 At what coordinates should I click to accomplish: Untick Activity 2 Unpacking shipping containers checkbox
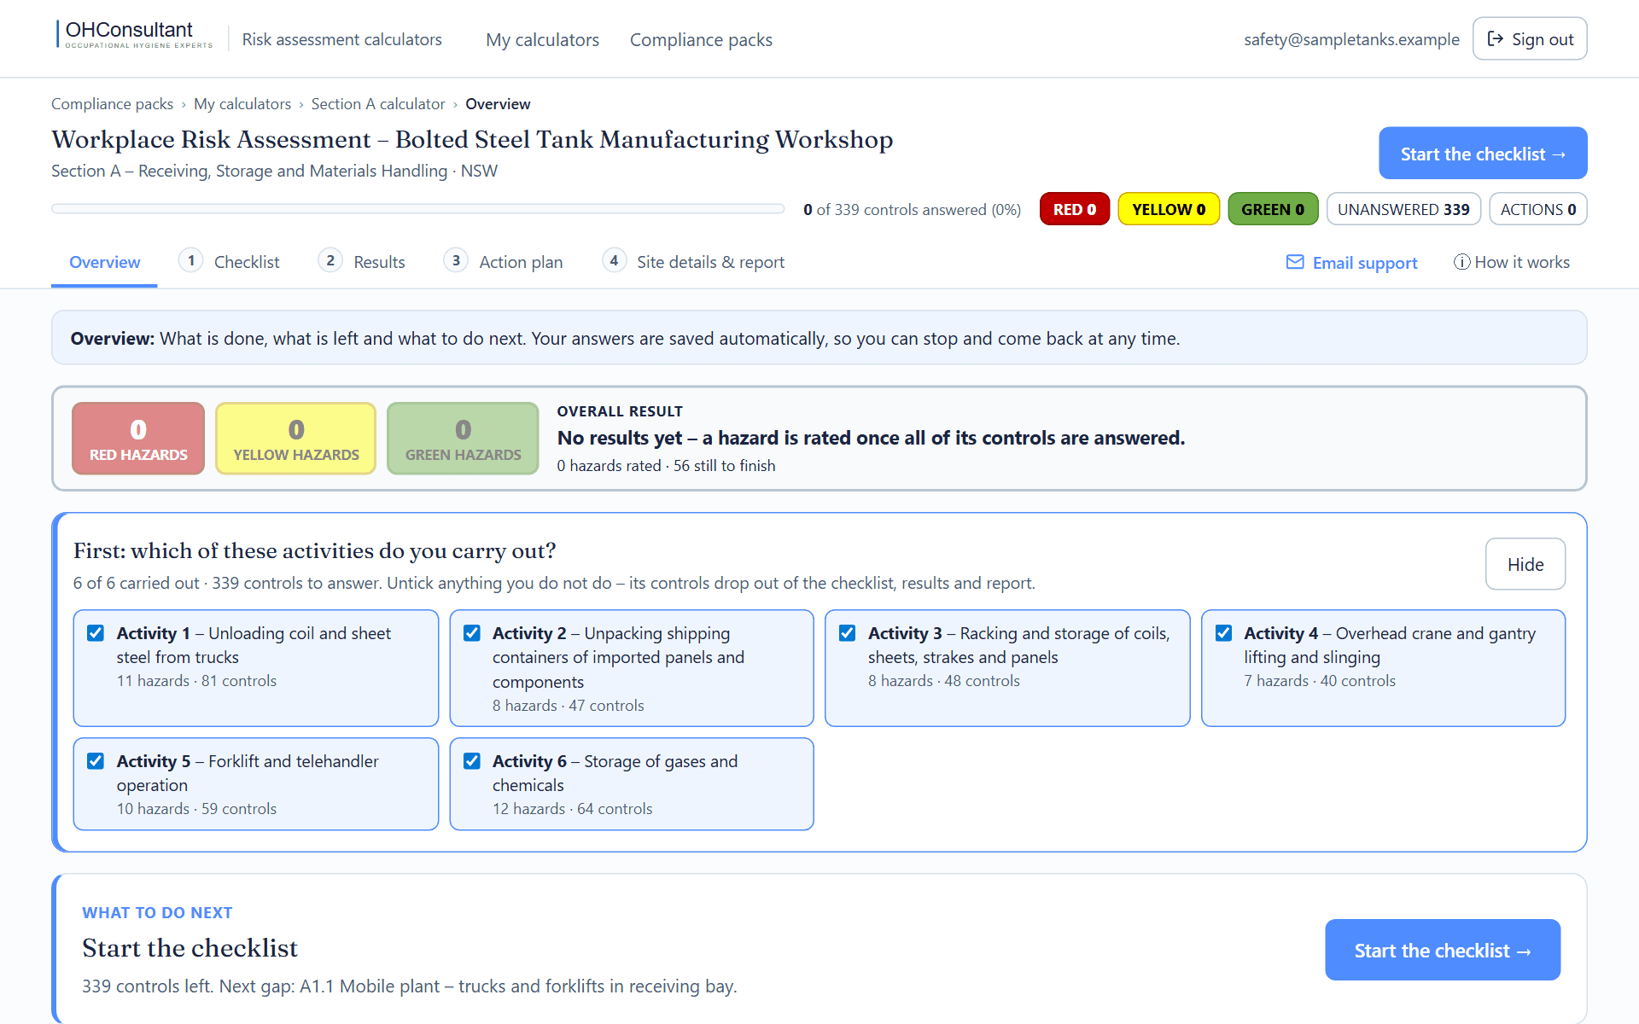point(472,633)
